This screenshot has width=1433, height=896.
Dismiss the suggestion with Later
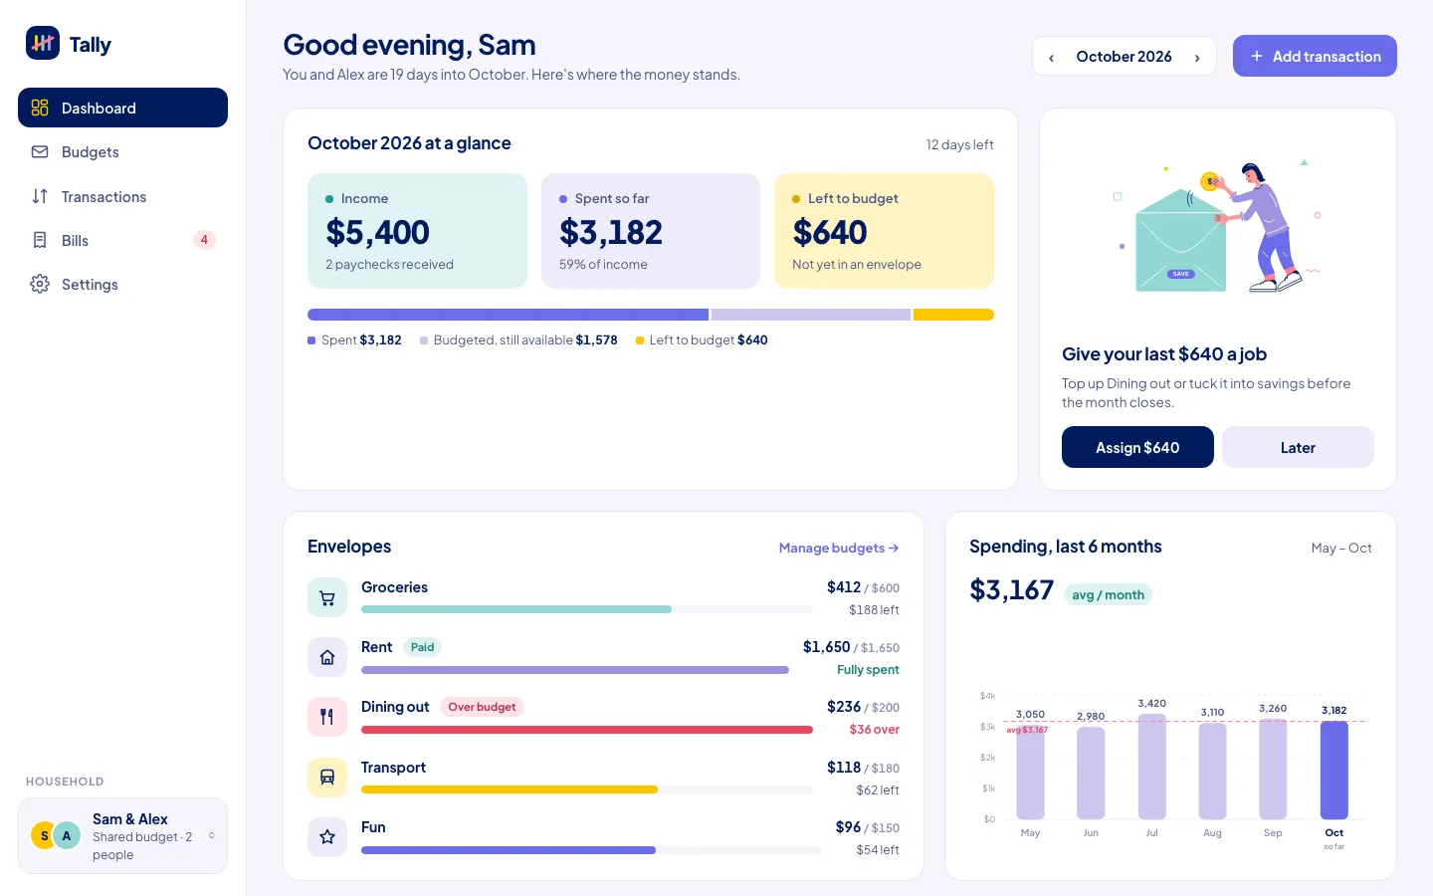point(1298,447)
